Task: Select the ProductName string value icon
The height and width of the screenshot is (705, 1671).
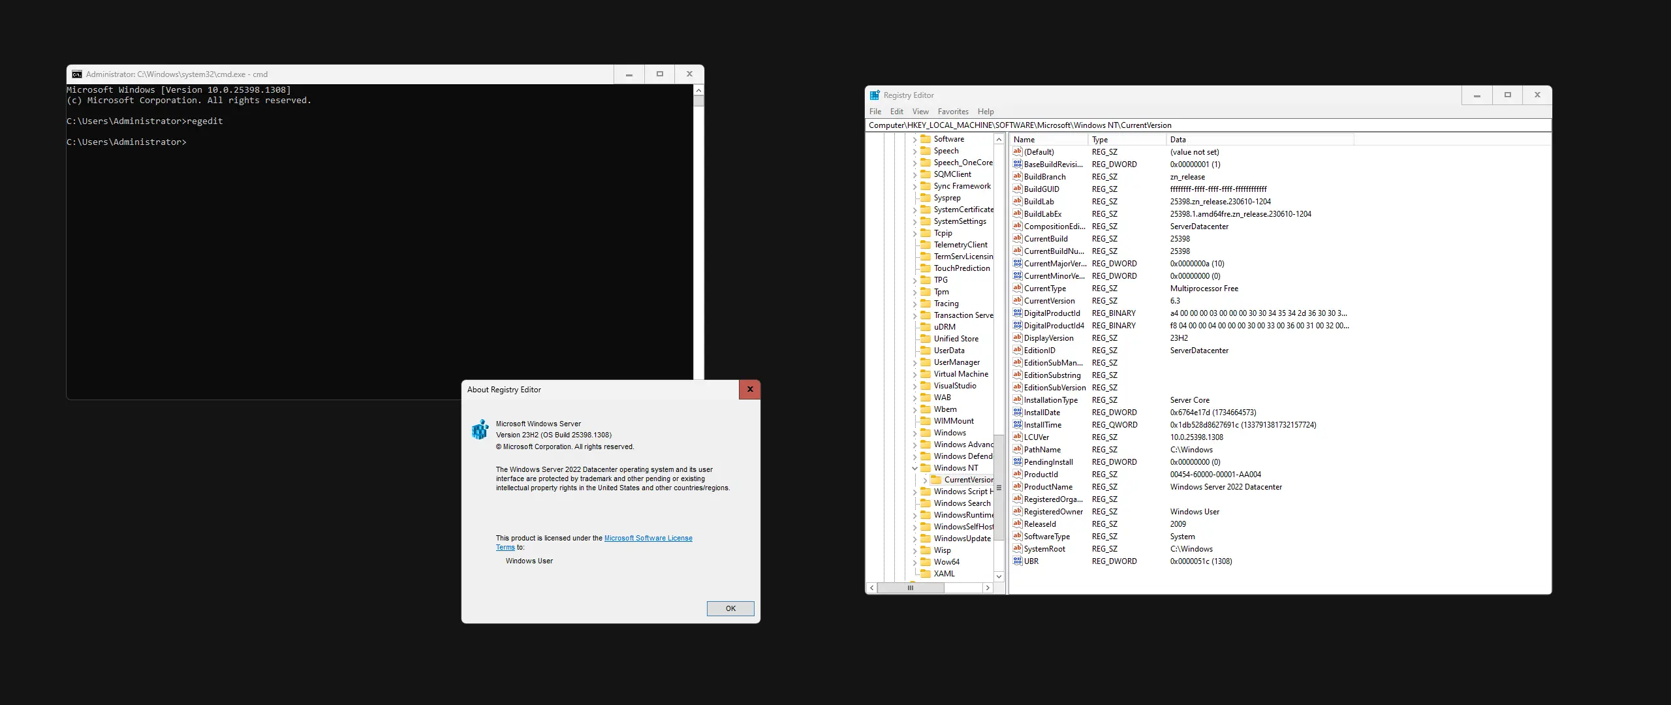Action: (1017, 487)
